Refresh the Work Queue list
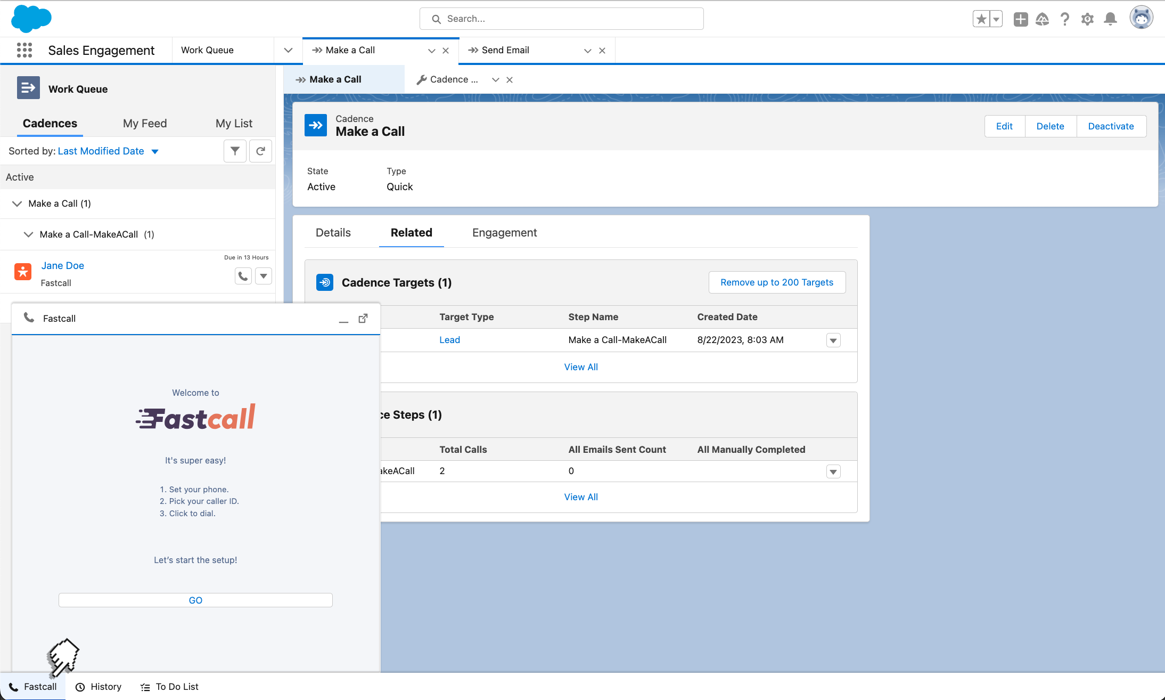 pos(260,151)
